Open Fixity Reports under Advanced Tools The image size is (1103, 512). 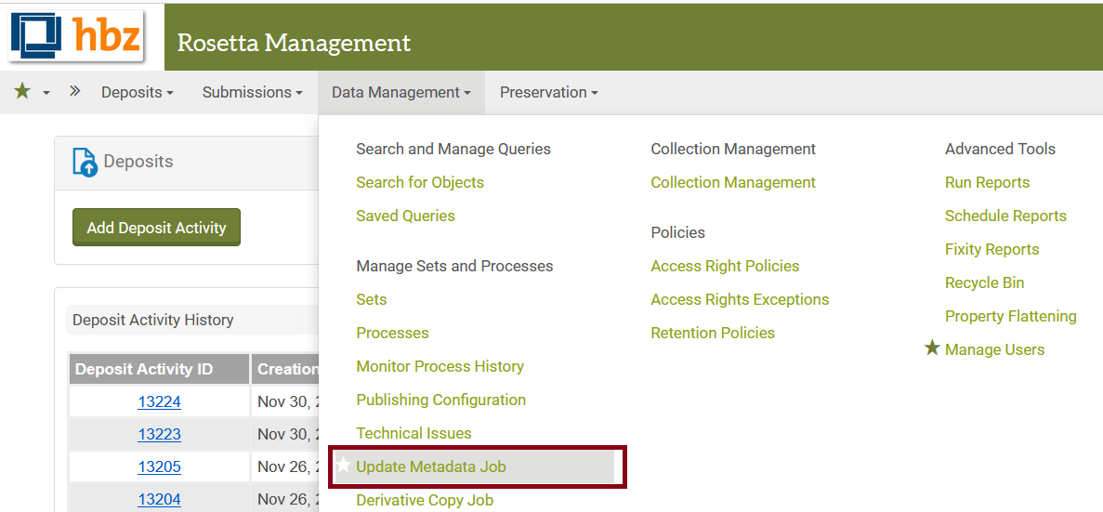(x=991, y=249)
